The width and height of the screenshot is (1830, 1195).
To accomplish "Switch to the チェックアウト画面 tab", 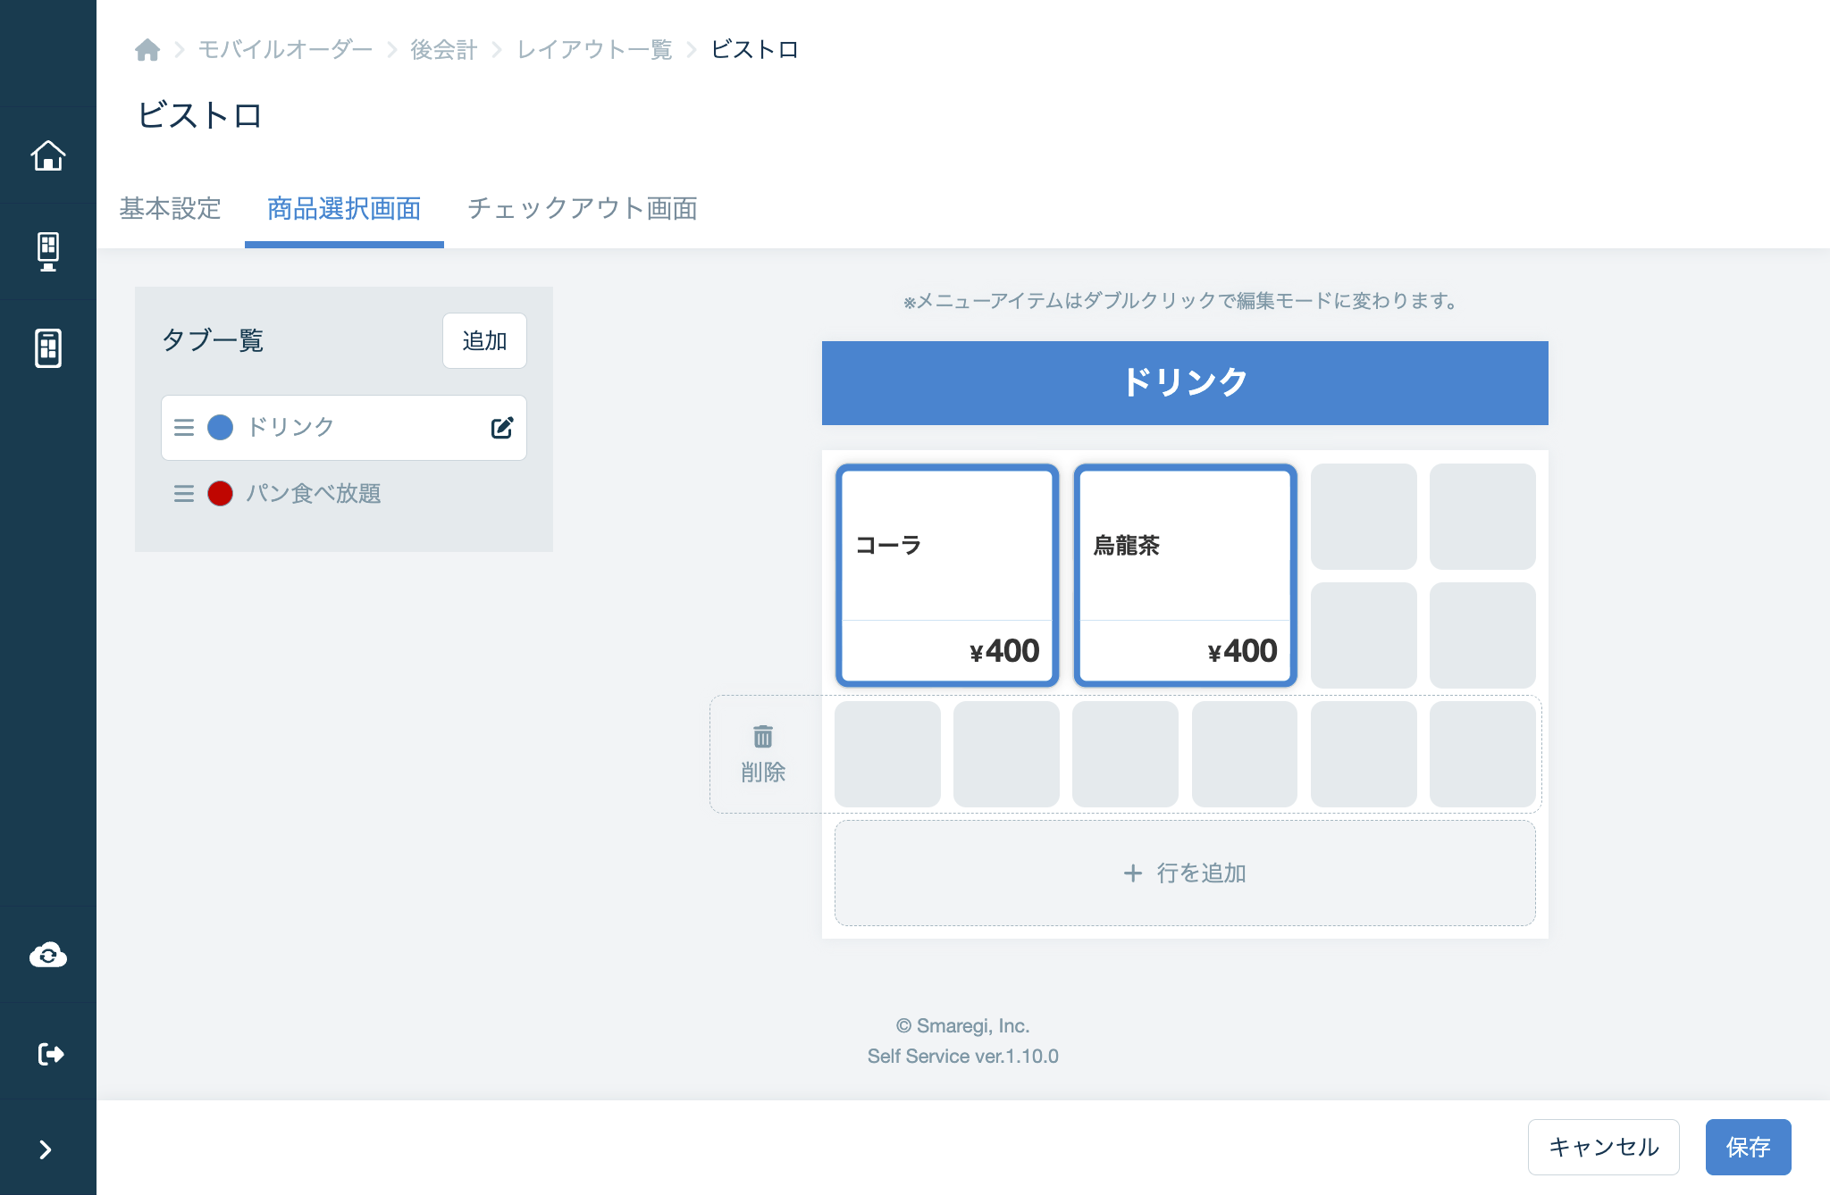I will click(x=583, y=208).
